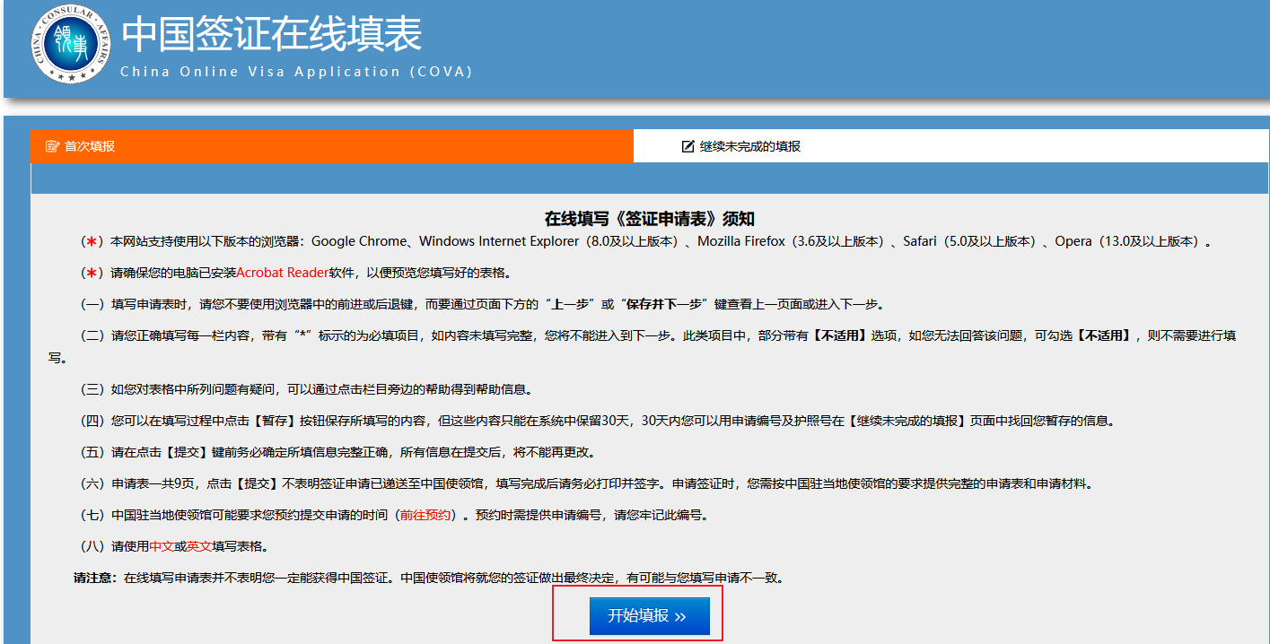This screenshot has height=644, width=1270.
Task: Click the 在线填写《签证申请表》须知 heading
Action: (x=654, y=219)
